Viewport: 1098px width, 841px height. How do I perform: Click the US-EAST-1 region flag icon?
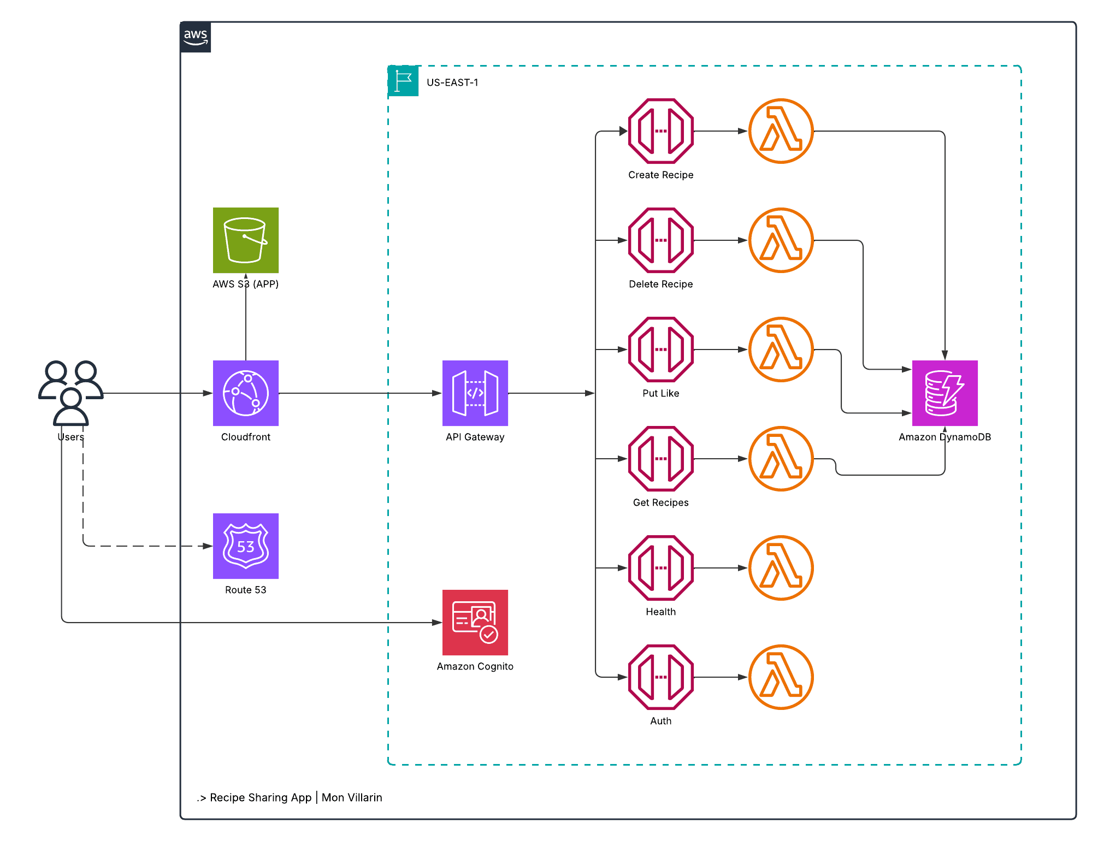tap(403, 81)
